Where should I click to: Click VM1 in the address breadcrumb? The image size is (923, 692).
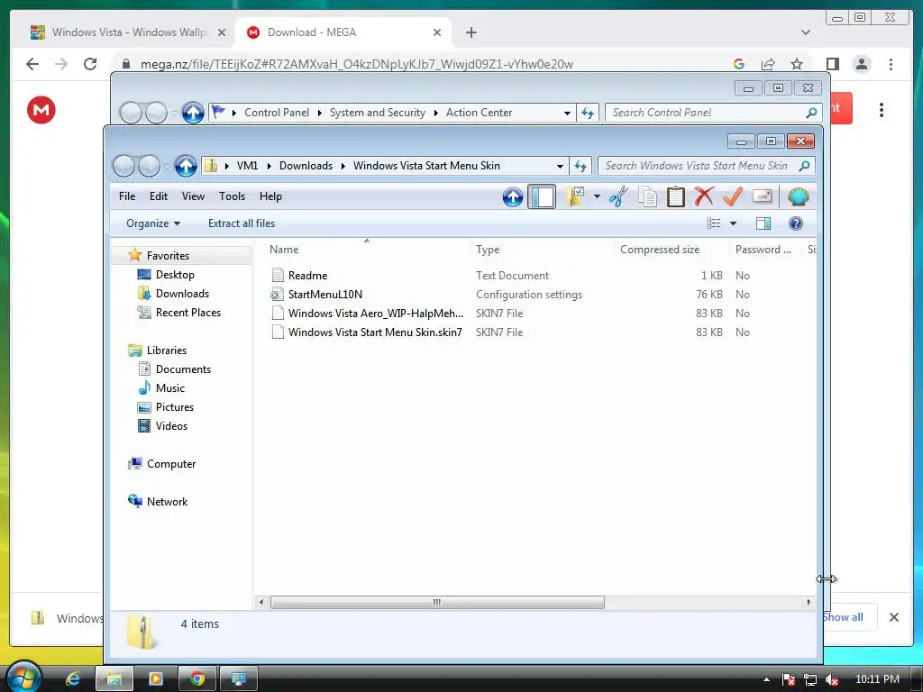(x=247, y=166)
